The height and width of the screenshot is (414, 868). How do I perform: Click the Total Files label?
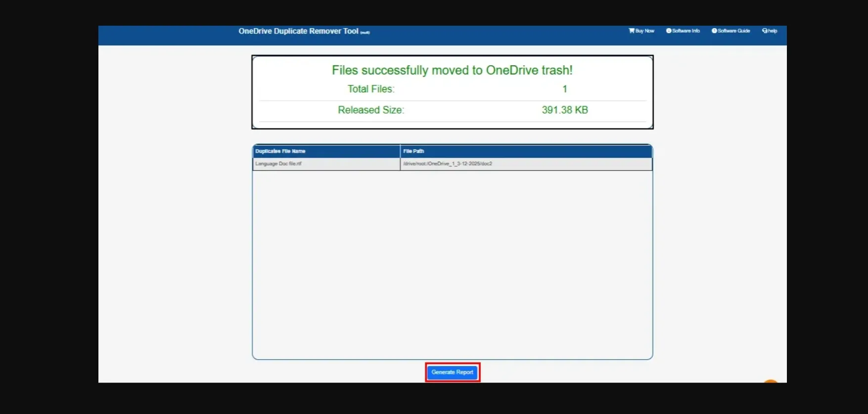click(370, 89)
